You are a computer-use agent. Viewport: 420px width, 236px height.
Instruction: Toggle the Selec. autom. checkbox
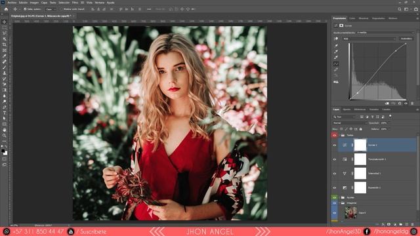point(25,9)
